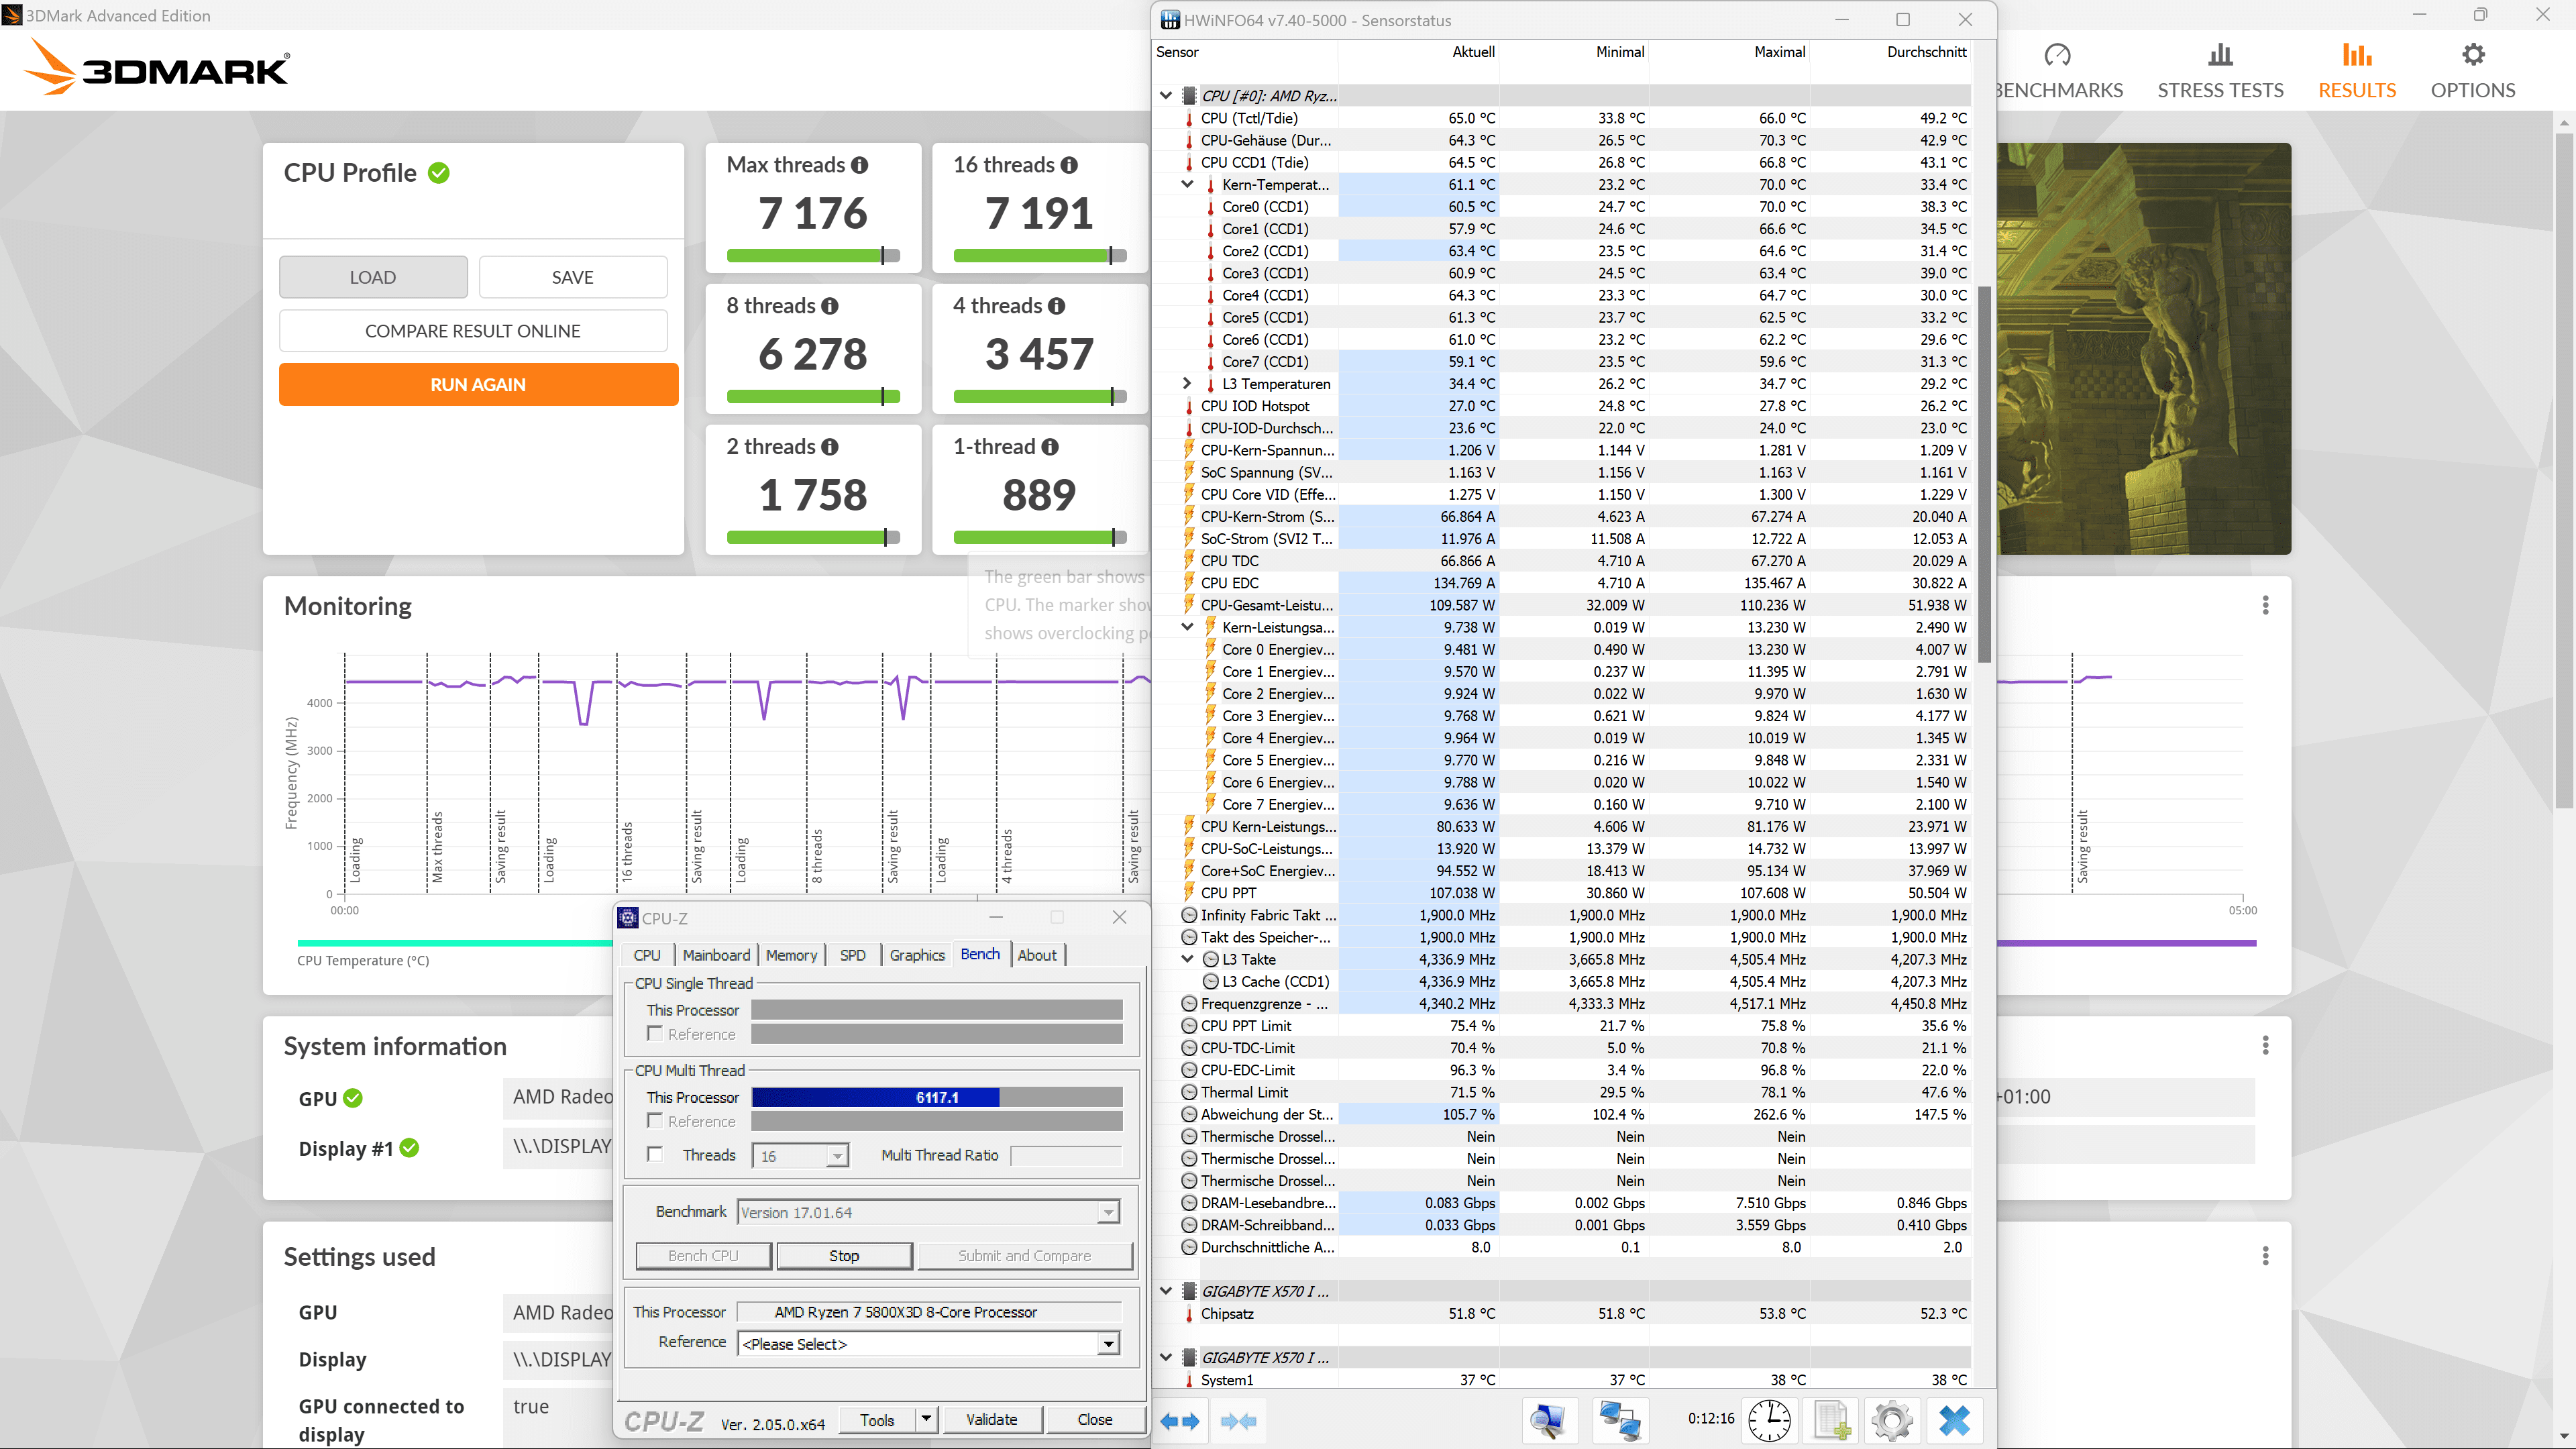Click the HWiNFO sensor list vertical scrollbar
2576x1449 pixels.
[x=1984, y=475]
